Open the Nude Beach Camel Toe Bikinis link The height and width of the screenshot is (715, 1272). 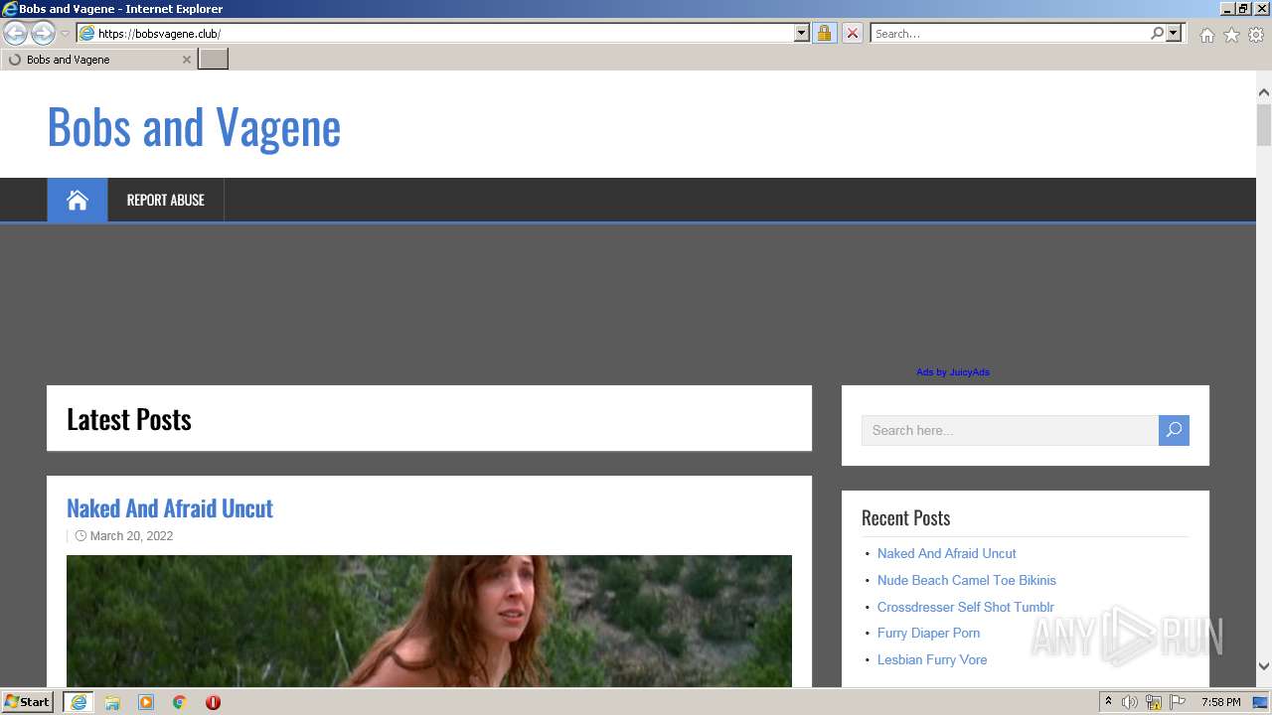[x=966, y=580]
